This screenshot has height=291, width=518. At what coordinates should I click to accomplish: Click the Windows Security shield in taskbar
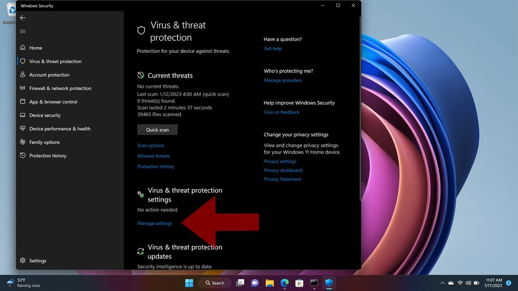coord(329,283)
